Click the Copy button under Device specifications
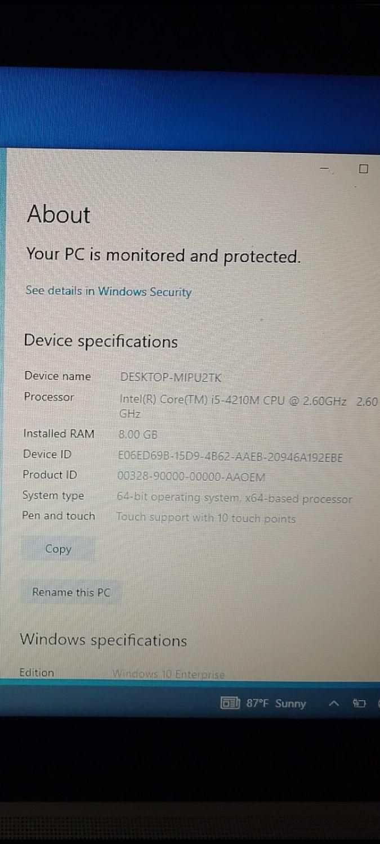The height and width of the screenshot is (844, 380). 58,549
